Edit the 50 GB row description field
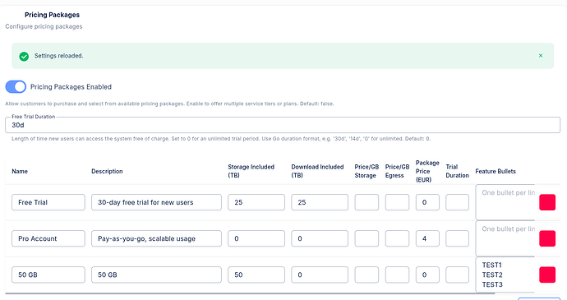The width and height of the screenshot is (567, 300). (x=156, y=275)
